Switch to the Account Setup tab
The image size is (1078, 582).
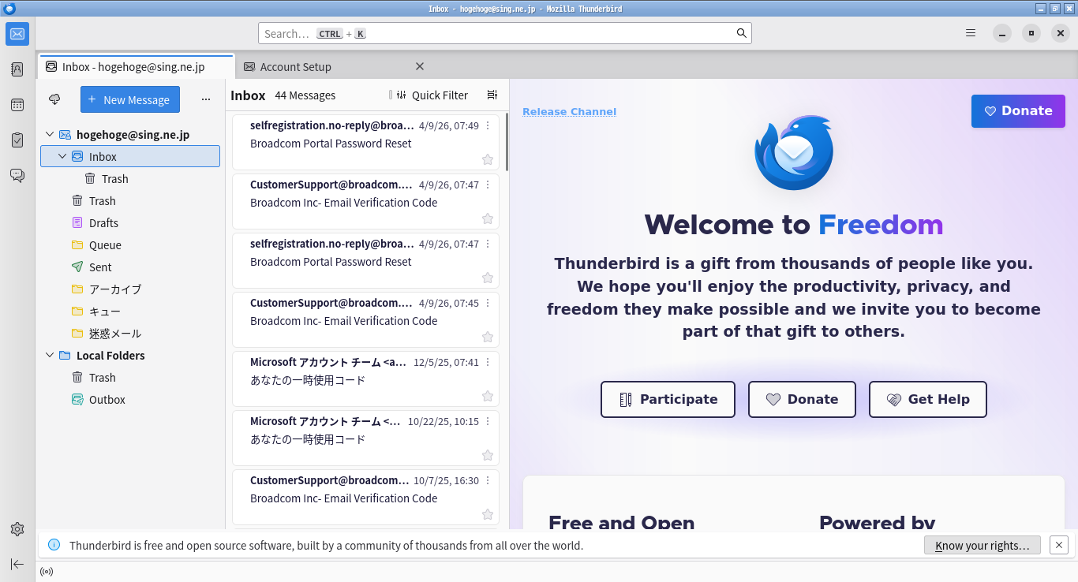[296, 66]
